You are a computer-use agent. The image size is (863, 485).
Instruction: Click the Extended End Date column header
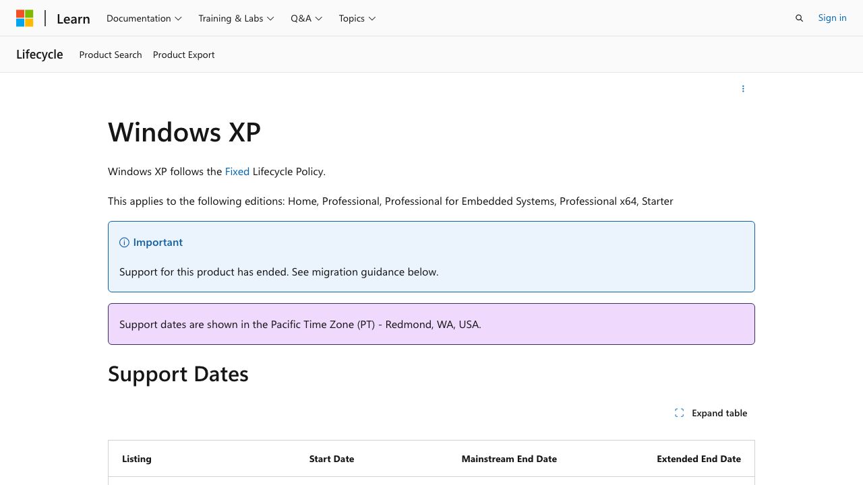click(698, 459)
